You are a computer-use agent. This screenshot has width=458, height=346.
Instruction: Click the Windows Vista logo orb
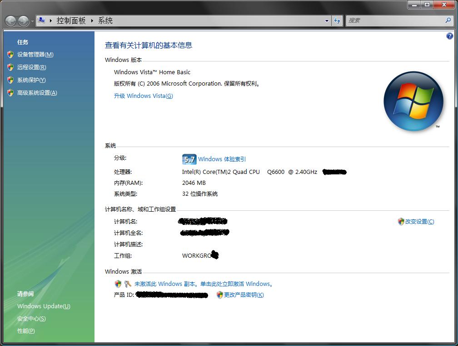click(413, 101)
